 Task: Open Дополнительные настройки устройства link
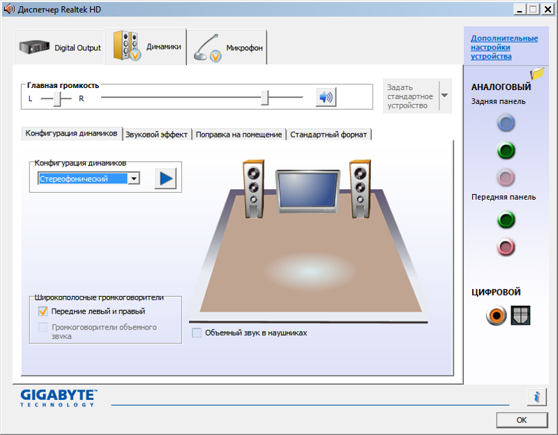click(x=504, y=47)
